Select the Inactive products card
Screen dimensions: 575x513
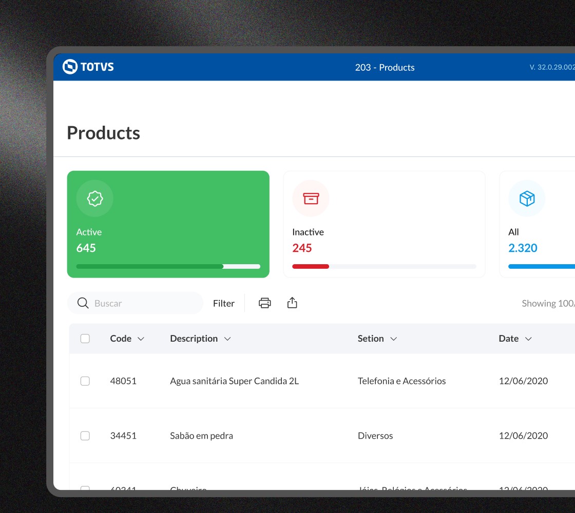(385, 224)
